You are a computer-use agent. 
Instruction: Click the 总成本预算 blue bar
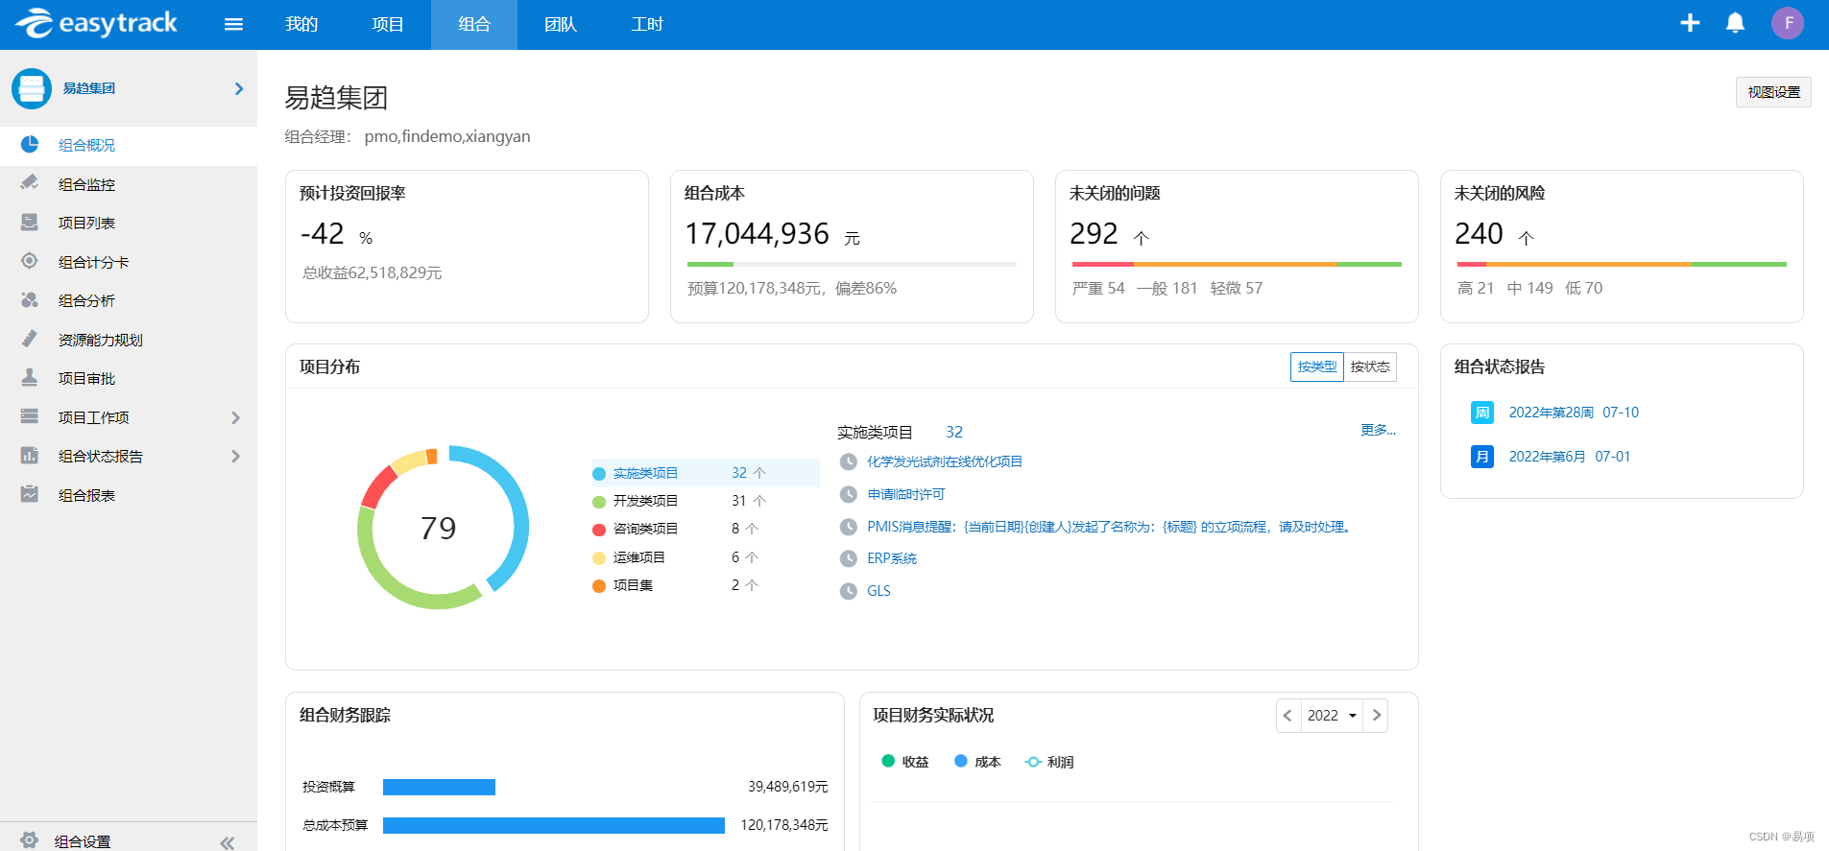click(x=554, y=825)
